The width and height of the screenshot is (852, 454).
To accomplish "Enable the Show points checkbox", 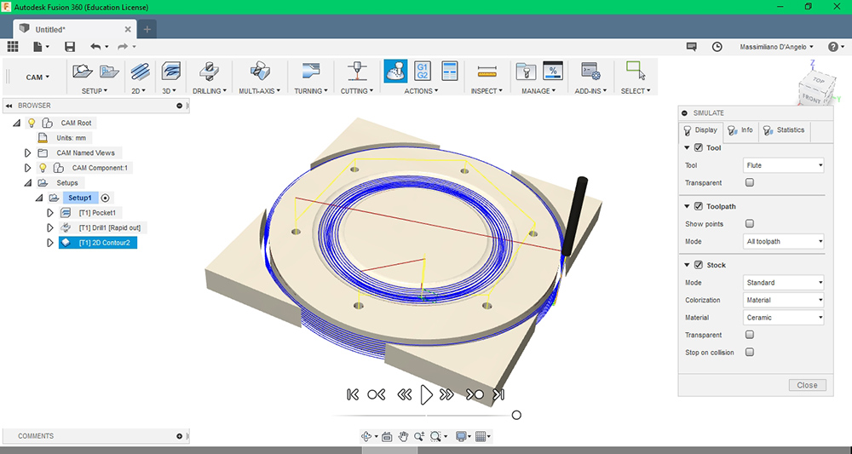I will tap(750, 224).
